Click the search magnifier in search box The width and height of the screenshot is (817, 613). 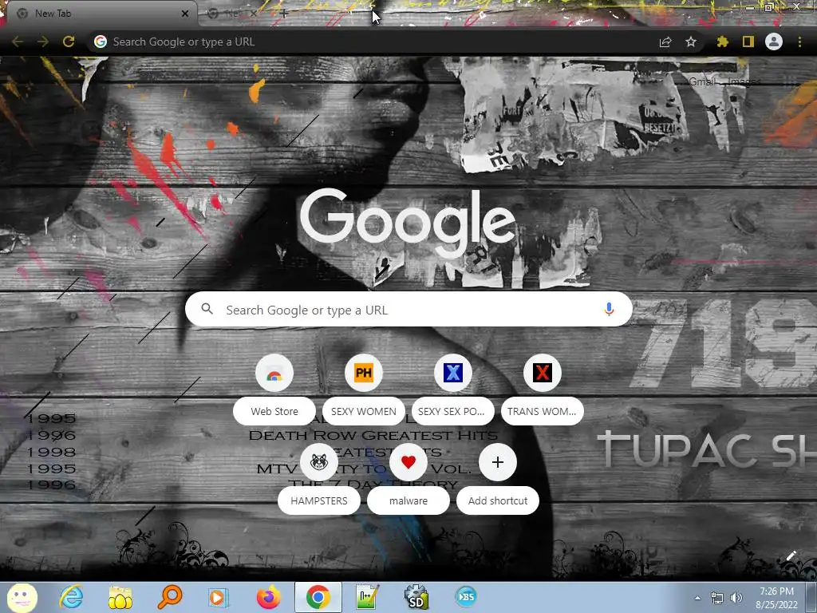click(x=207, y=309)
